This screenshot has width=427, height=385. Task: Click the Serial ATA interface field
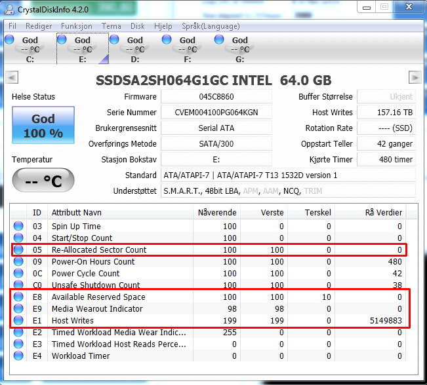[x=216, y=128]
